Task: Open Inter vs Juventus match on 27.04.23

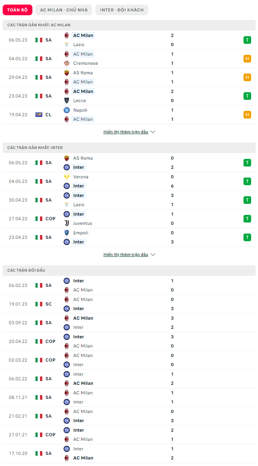Action: click(x=129, y=219)
